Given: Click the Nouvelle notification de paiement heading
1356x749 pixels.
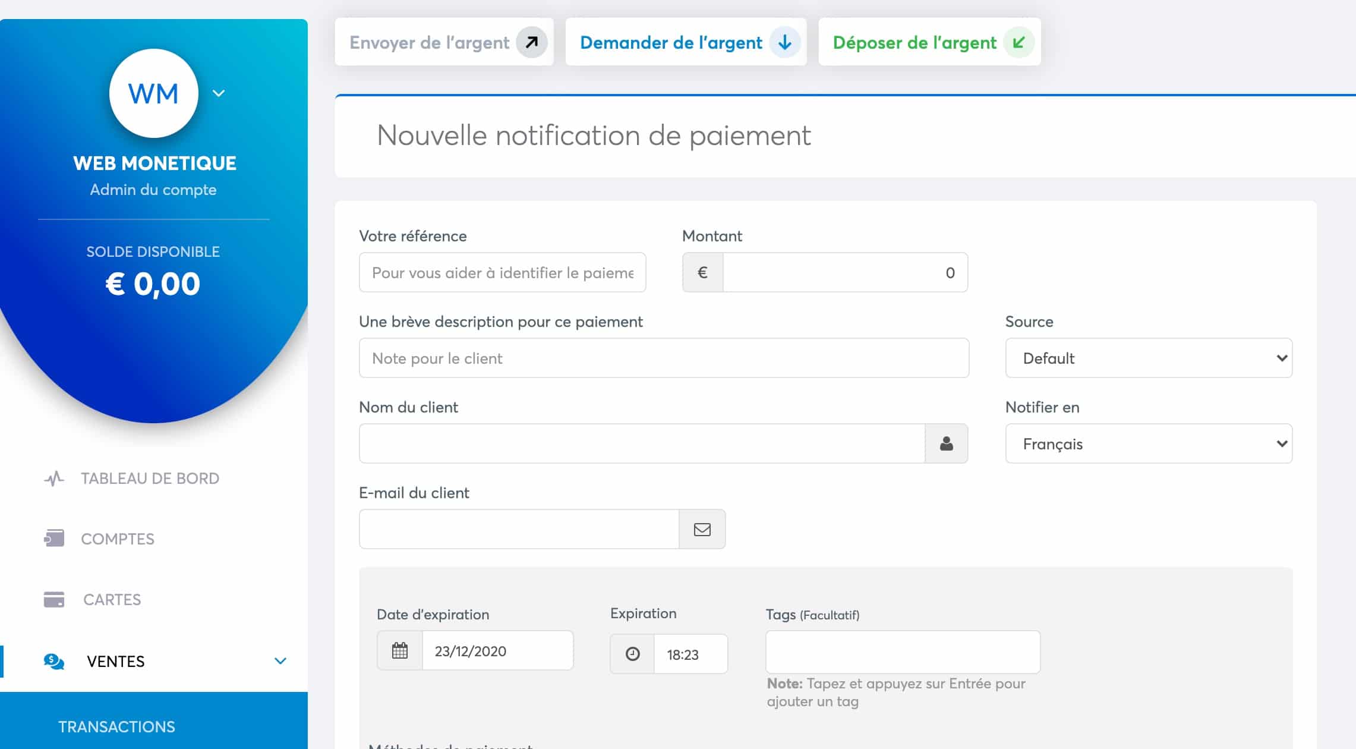Looking at the screenshot, I should (594, 136).
